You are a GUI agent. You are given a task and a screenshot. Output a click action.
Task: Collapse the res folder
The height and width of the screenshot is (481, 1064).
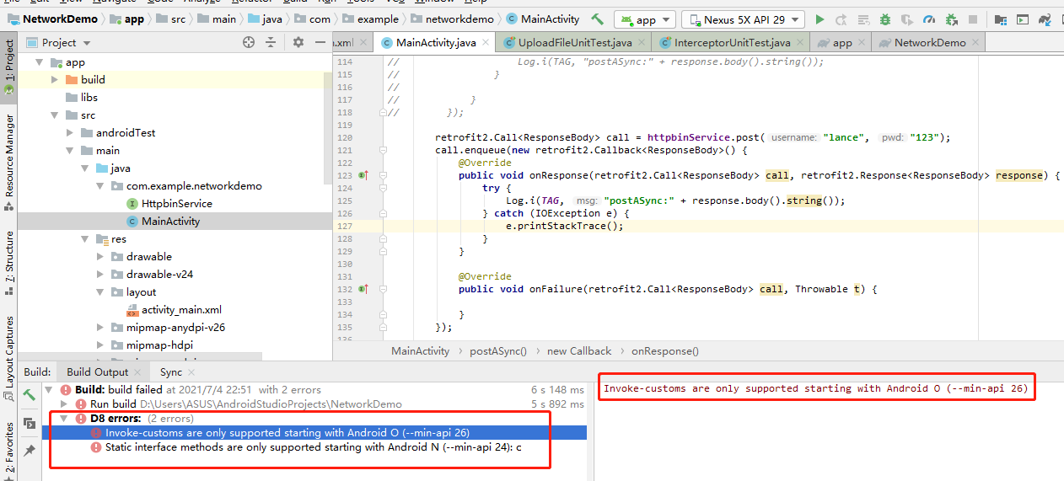tap(84, 239)
